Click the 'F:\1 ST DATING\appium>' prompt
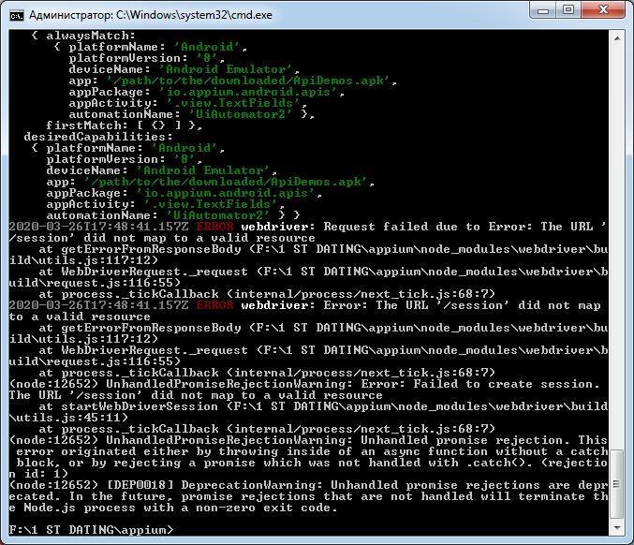The image size is (634, 545). pyautogui.click(x=91, y=530)
